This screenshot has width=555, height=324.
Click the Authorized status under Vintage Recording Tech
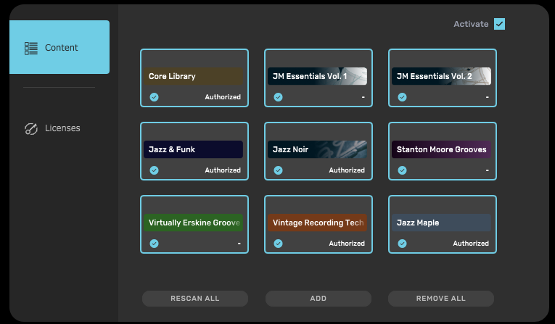tap(347, 244)
